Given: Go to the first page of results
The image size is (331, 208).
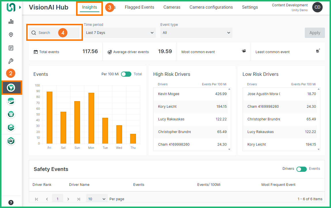Looking at the screenshot, I should 37,199.
